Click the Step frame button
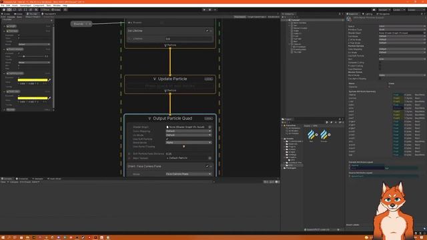 [215, 9]
